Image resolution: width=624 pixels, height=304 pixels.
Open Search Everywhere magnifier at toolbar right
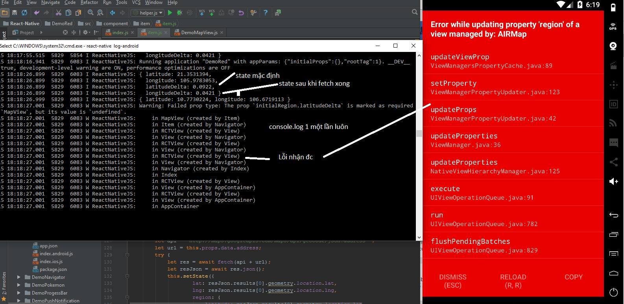coord(414,13)
